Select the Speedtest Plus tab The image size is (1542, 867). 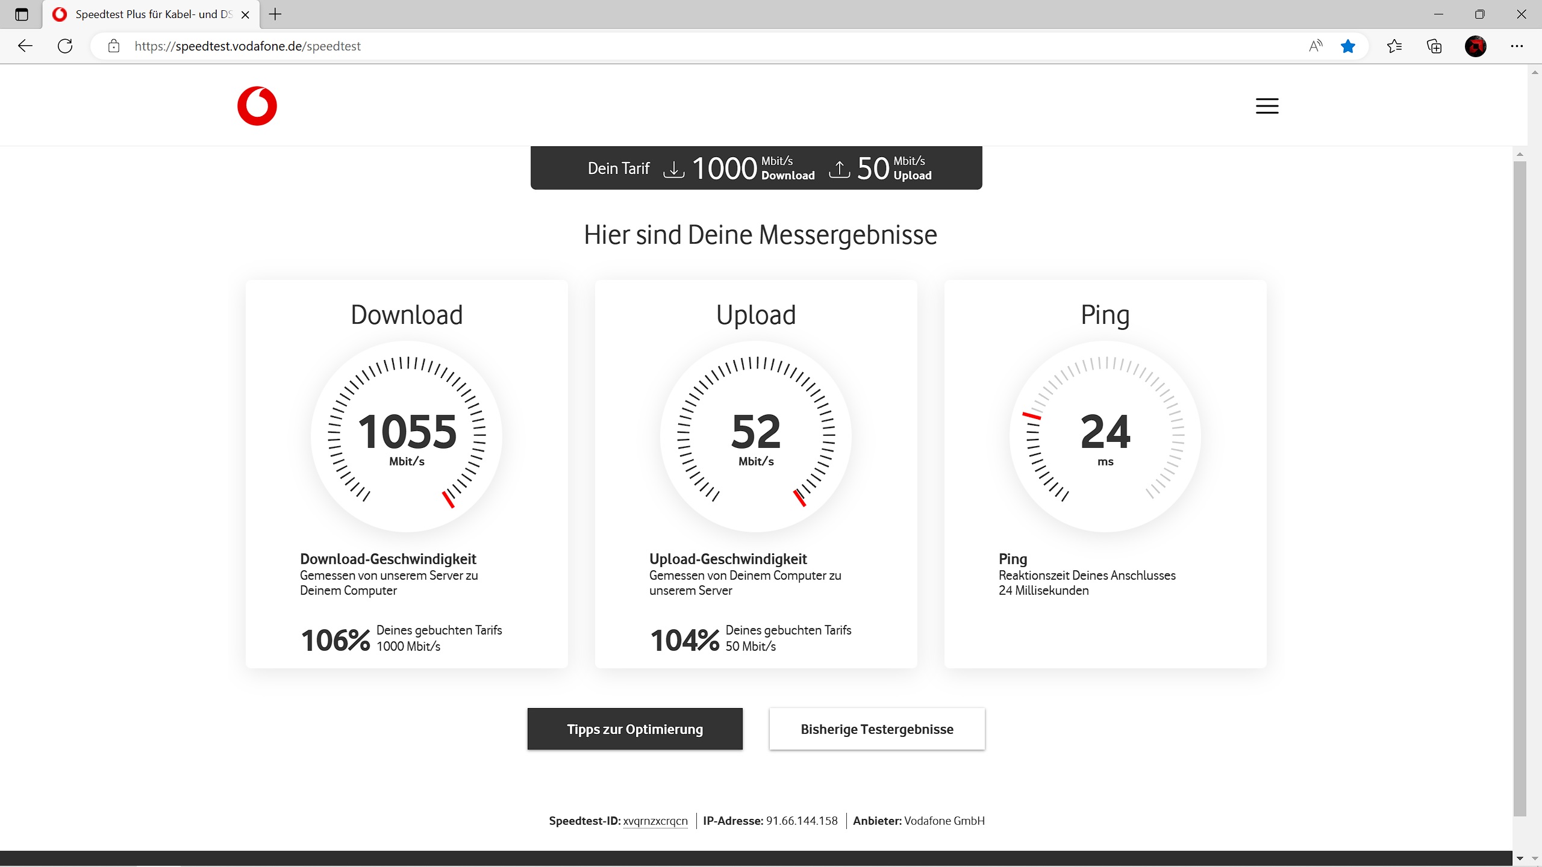pyautogui.click(x=151, y=14)
